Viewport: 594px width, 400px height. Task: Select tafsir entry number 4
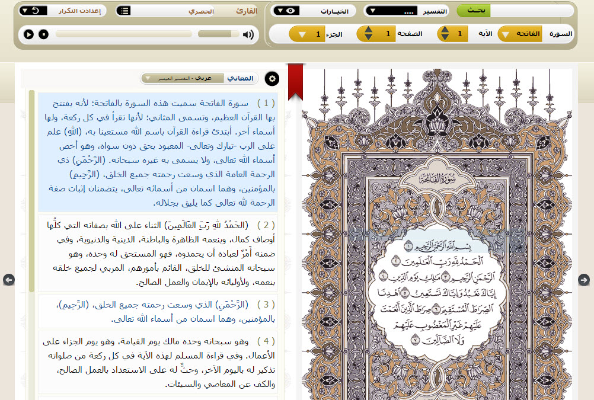click(158, 363)
